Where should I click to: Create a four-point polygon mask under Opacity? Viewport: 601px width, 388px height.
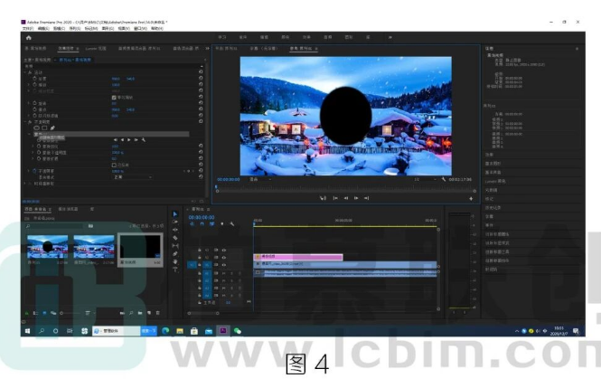coord(44,128)
